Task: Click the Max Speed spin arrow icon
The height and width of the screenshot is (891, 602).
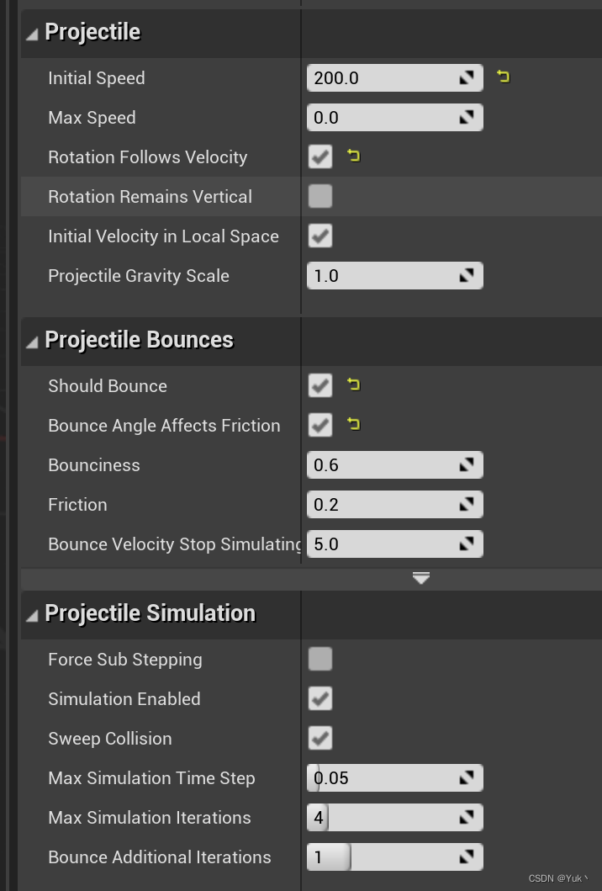Action: tap(467, 118)
